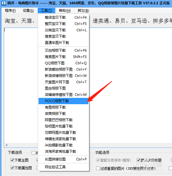172x176 pixels.
Task: Choose 店铺装修模板下图 menu entry
Action: pos(63,95)
